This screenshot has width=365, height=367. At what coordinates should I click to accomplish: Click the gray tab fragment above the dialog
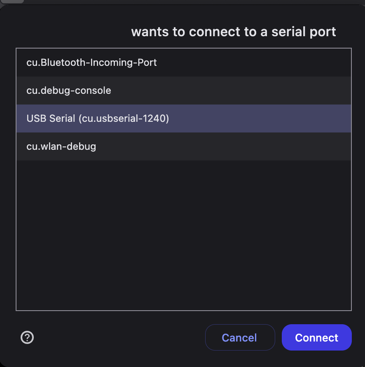[x=12, y=1]
